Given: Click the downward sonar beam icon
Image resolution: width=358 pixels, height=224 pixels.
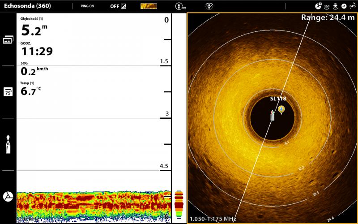Looking at the screenshot, I should (x=209, y=6).
